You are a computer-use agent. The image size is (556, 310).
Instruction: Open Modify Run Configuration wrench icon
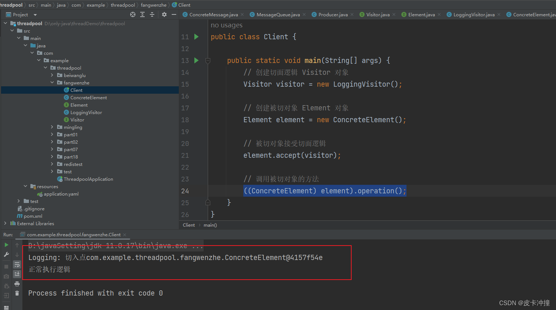click(x=6, y=254)
